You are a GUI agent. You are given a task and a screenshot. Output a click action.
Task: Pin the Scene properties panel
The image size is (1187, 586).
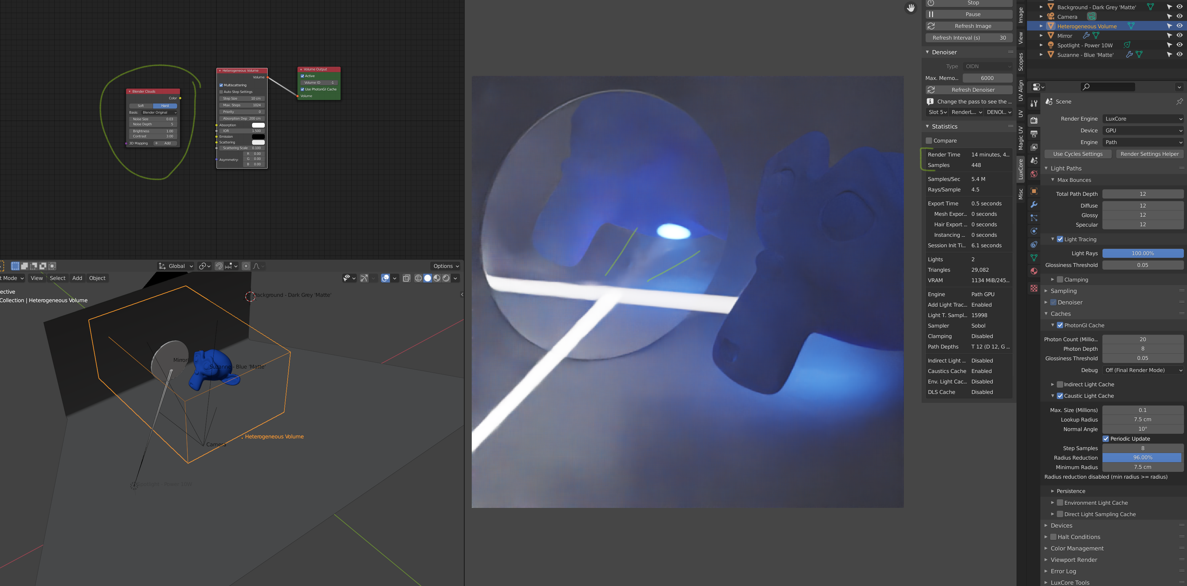click(x=1179, y=102)
